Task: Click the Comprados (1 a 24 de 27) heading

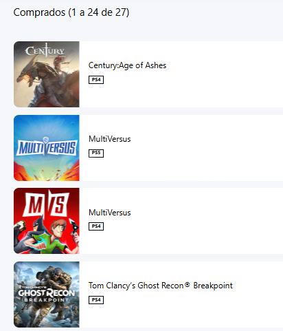Action: coord(71,12)
